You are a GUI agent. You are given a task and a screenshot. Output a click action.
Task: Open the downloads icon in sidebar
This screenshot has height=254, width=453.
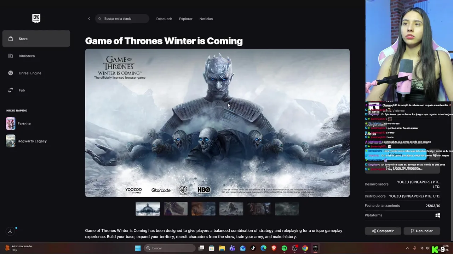click(10, 231)
